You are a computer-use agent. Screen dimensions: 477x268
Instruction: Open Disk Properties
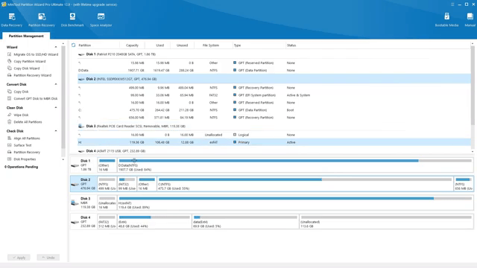22,159
